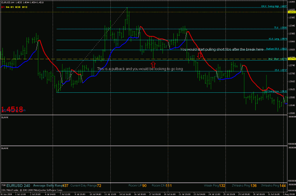Click the 29 Jul 08:00 time axis label
This screenshot has height=196, width=296.
[244, 194]
